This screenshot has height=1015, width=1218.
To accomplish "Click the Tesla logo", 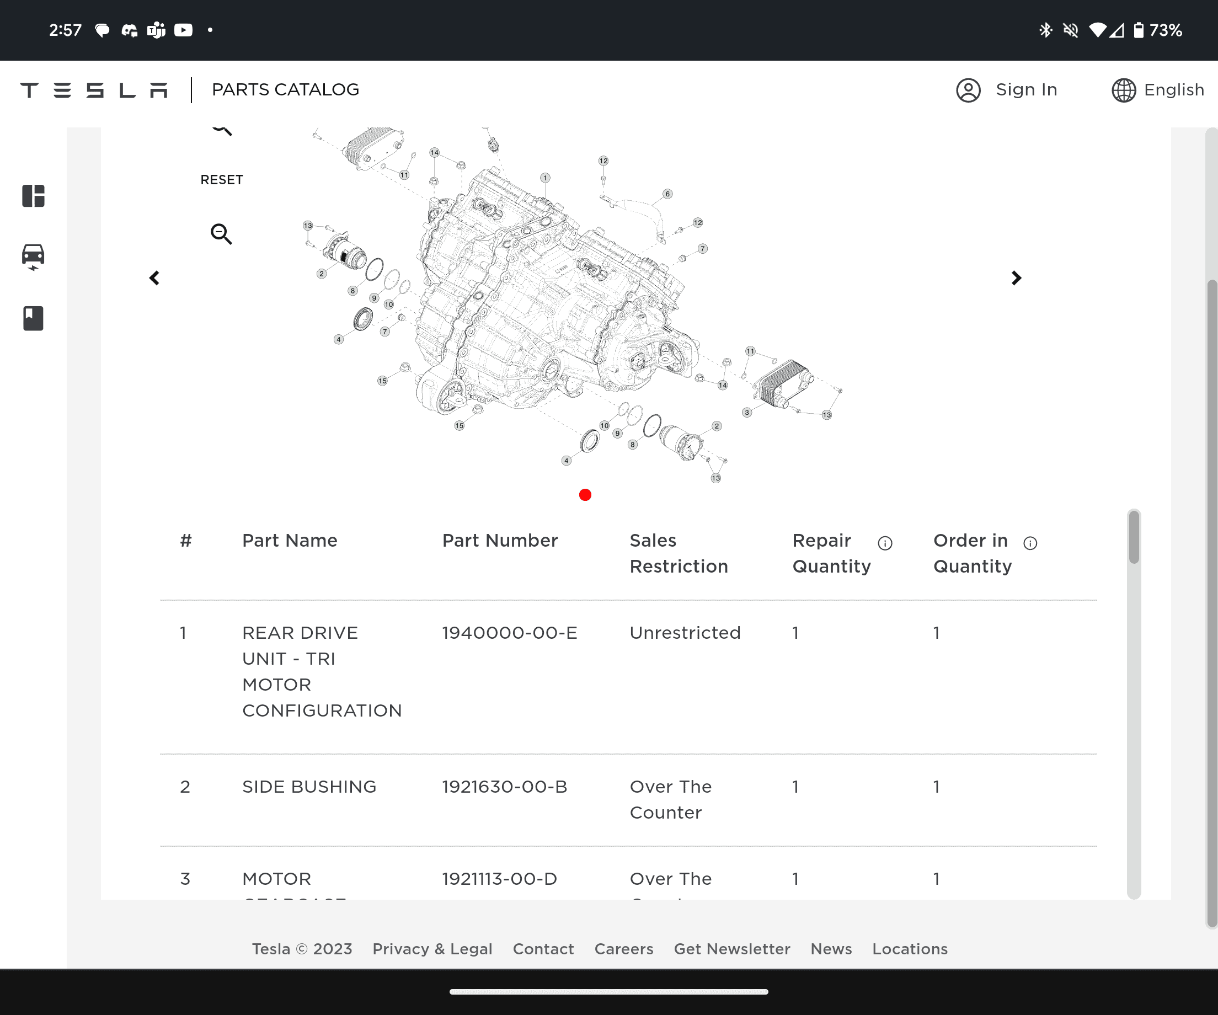I will (94, 90).
